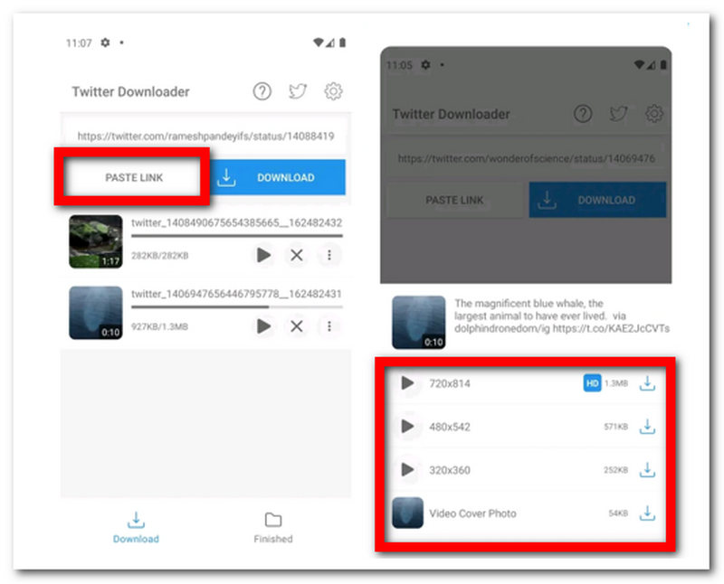The width and height of the screenshot is (724, 584).
Task: Preview the 320x360 video quality
Action: (407, 469)
